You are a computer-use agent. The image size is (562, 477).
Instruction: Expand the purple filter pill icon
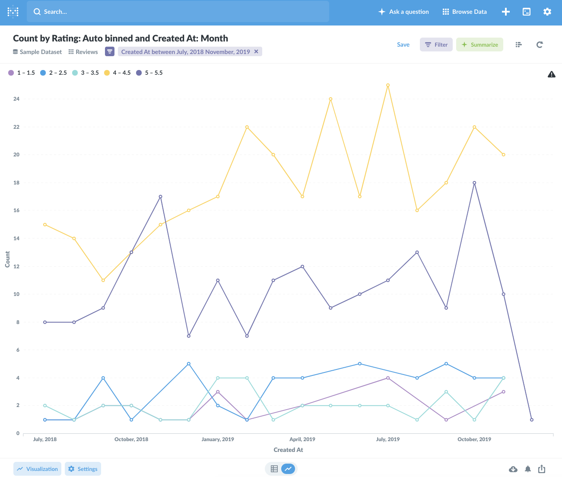pyautogui.click(x=110, y=51)
